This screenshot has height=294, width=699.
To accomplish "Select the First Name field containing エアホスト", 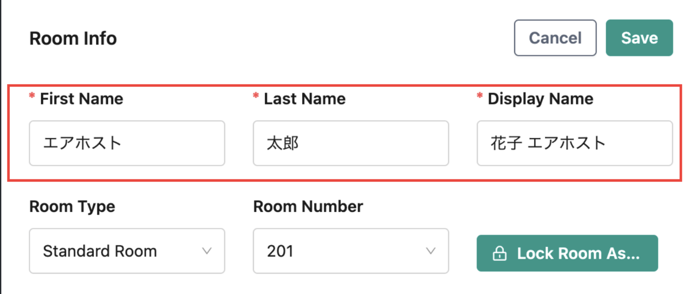I will pos(127,143).
